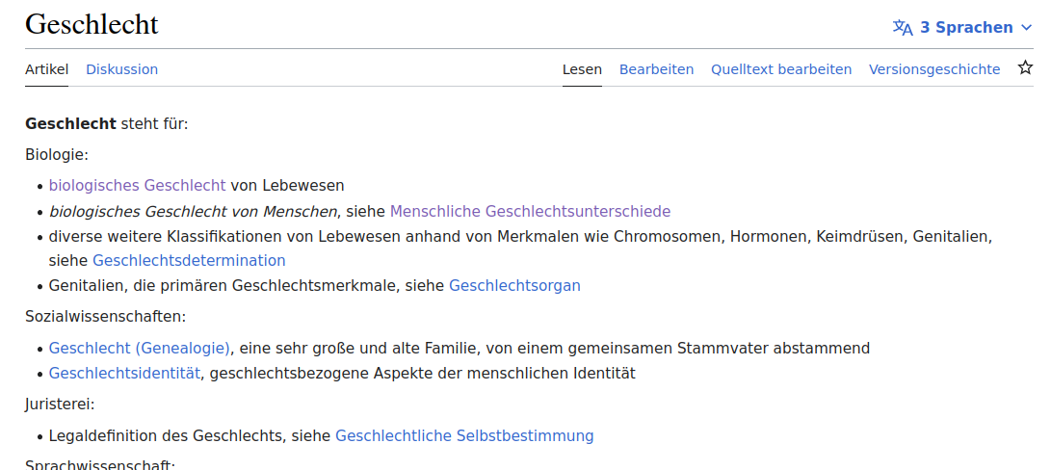The width and height of the screenshot is (1051, 470).
Task: Expand language list via chevron arrow
Action: [1026, 27]
